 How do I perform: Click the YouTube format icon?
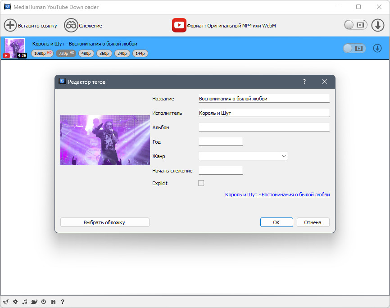click(179, 25)
